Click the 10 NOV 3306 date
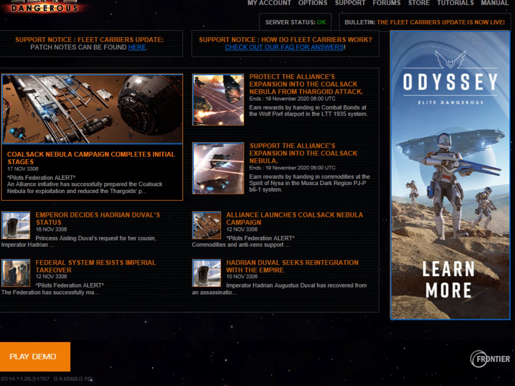Screen dimensions: 515x386 tap(242, 276)
